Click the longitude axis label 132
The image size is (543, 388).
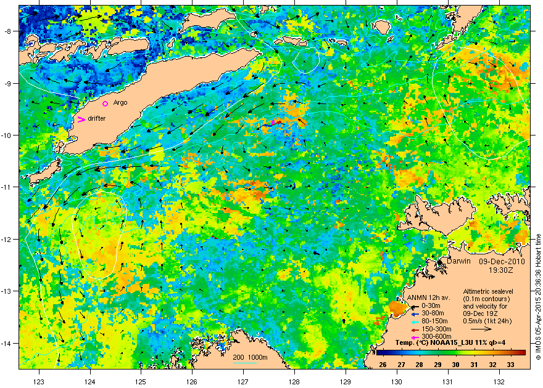click(x=499, y=381)
